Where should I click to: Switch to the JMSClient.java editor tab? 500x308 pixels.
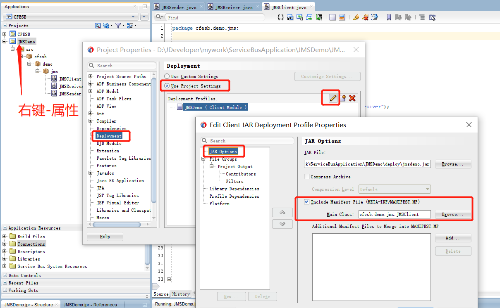tap(288, 7)
